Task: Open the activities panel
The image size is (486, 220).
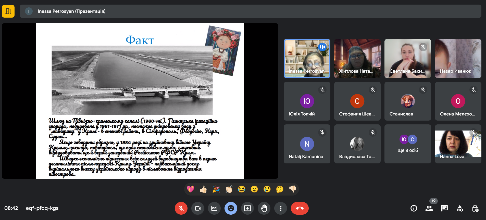Action: [x=460, y=208]
